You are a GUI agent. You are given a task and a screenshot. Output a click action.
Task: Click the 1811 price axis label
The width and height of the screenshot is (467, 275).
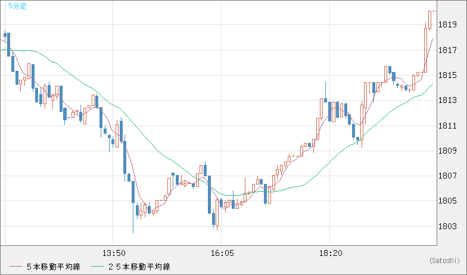(x=448, y=126)
